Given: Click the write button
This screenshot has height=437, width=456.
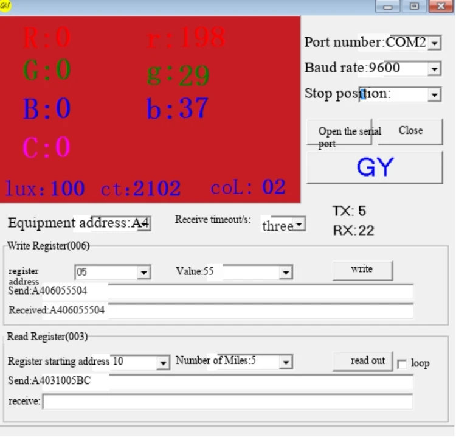Looking at the screenshot, I should pos(362,270).
